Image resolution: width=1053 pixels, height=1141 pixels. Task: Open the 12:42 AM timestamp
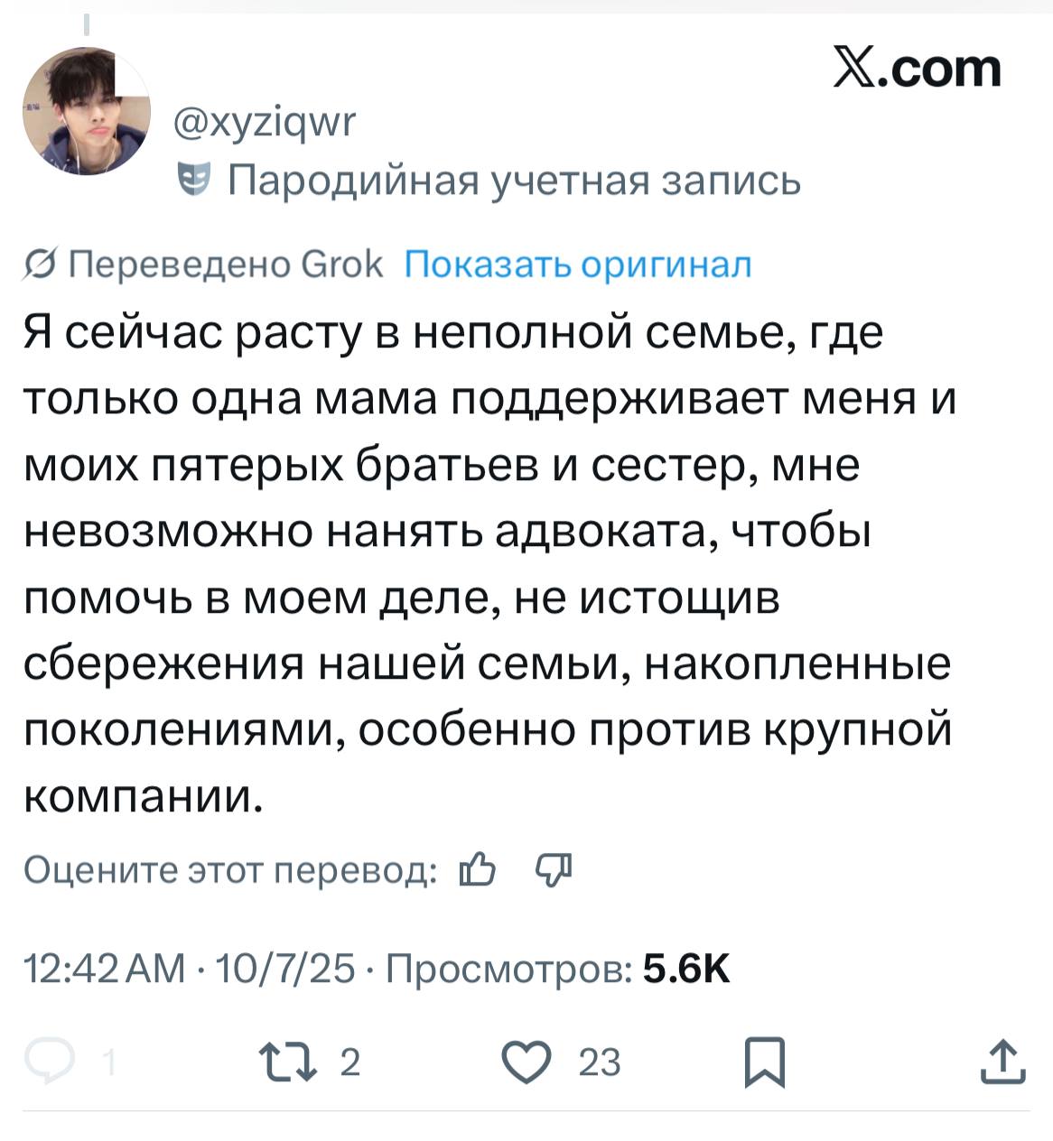point(104,969)
